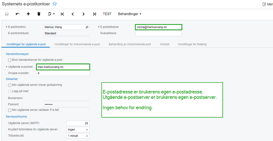Click the Utgående e-postserver field
The width and height of the screenshot is (273, 141).
coord(63,67)
